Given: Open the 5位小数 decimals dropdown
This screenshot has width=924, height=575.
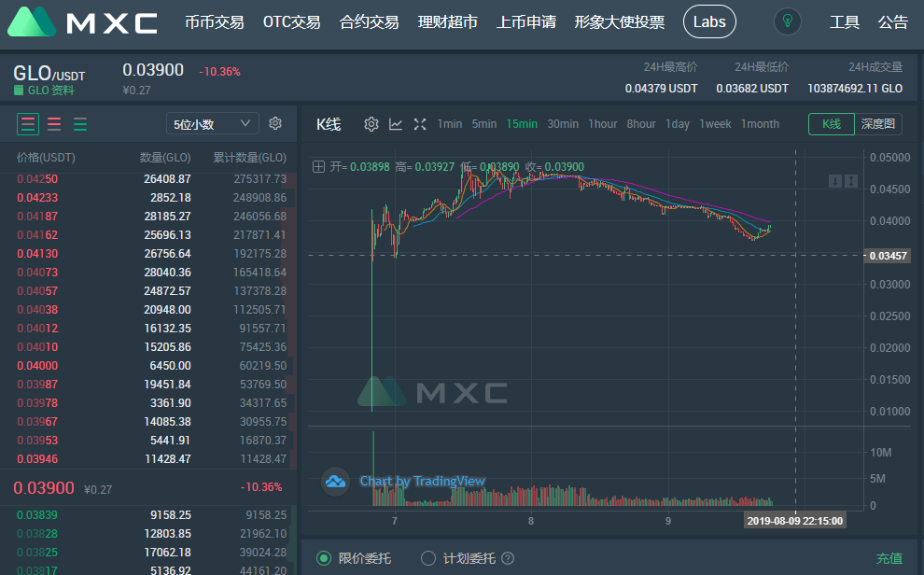Looking at the screenshot, I should click(213, 124).
